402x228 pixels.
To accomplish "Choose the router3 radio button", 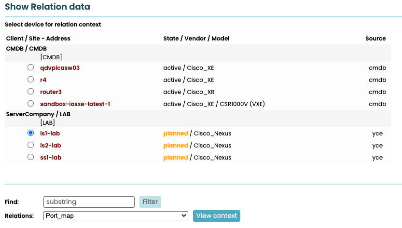I will 31,92.
